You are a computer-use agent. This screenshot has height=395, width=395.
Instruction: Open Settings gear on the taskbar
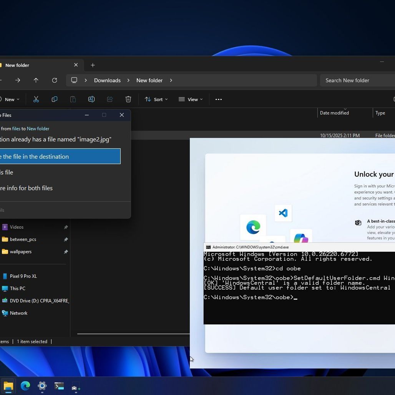pyautogui.click(x=42, y=386)
